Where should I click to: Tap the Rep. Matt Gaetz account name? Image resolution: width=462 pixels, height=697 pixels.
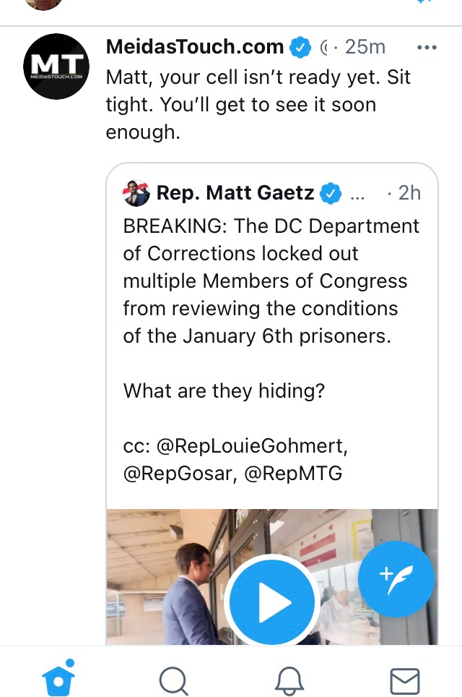[235, 193]
